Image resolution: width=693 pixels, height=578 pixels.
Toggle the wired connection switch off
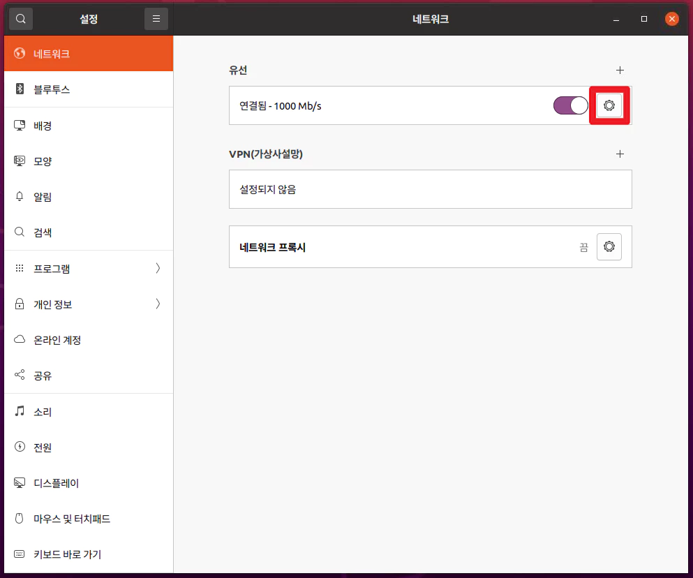(571, 105)
